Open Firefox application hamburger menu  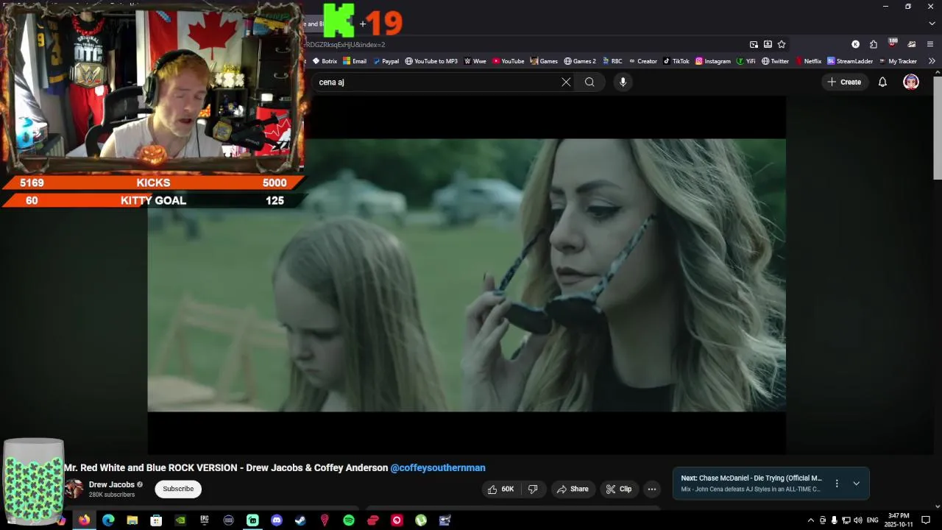[x=930, y=44]
